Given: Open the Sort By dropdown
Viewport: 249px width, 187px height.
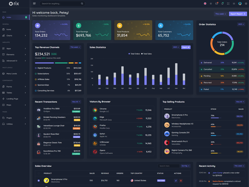Looking at the screenshot, I should click(x=186, y=166).
